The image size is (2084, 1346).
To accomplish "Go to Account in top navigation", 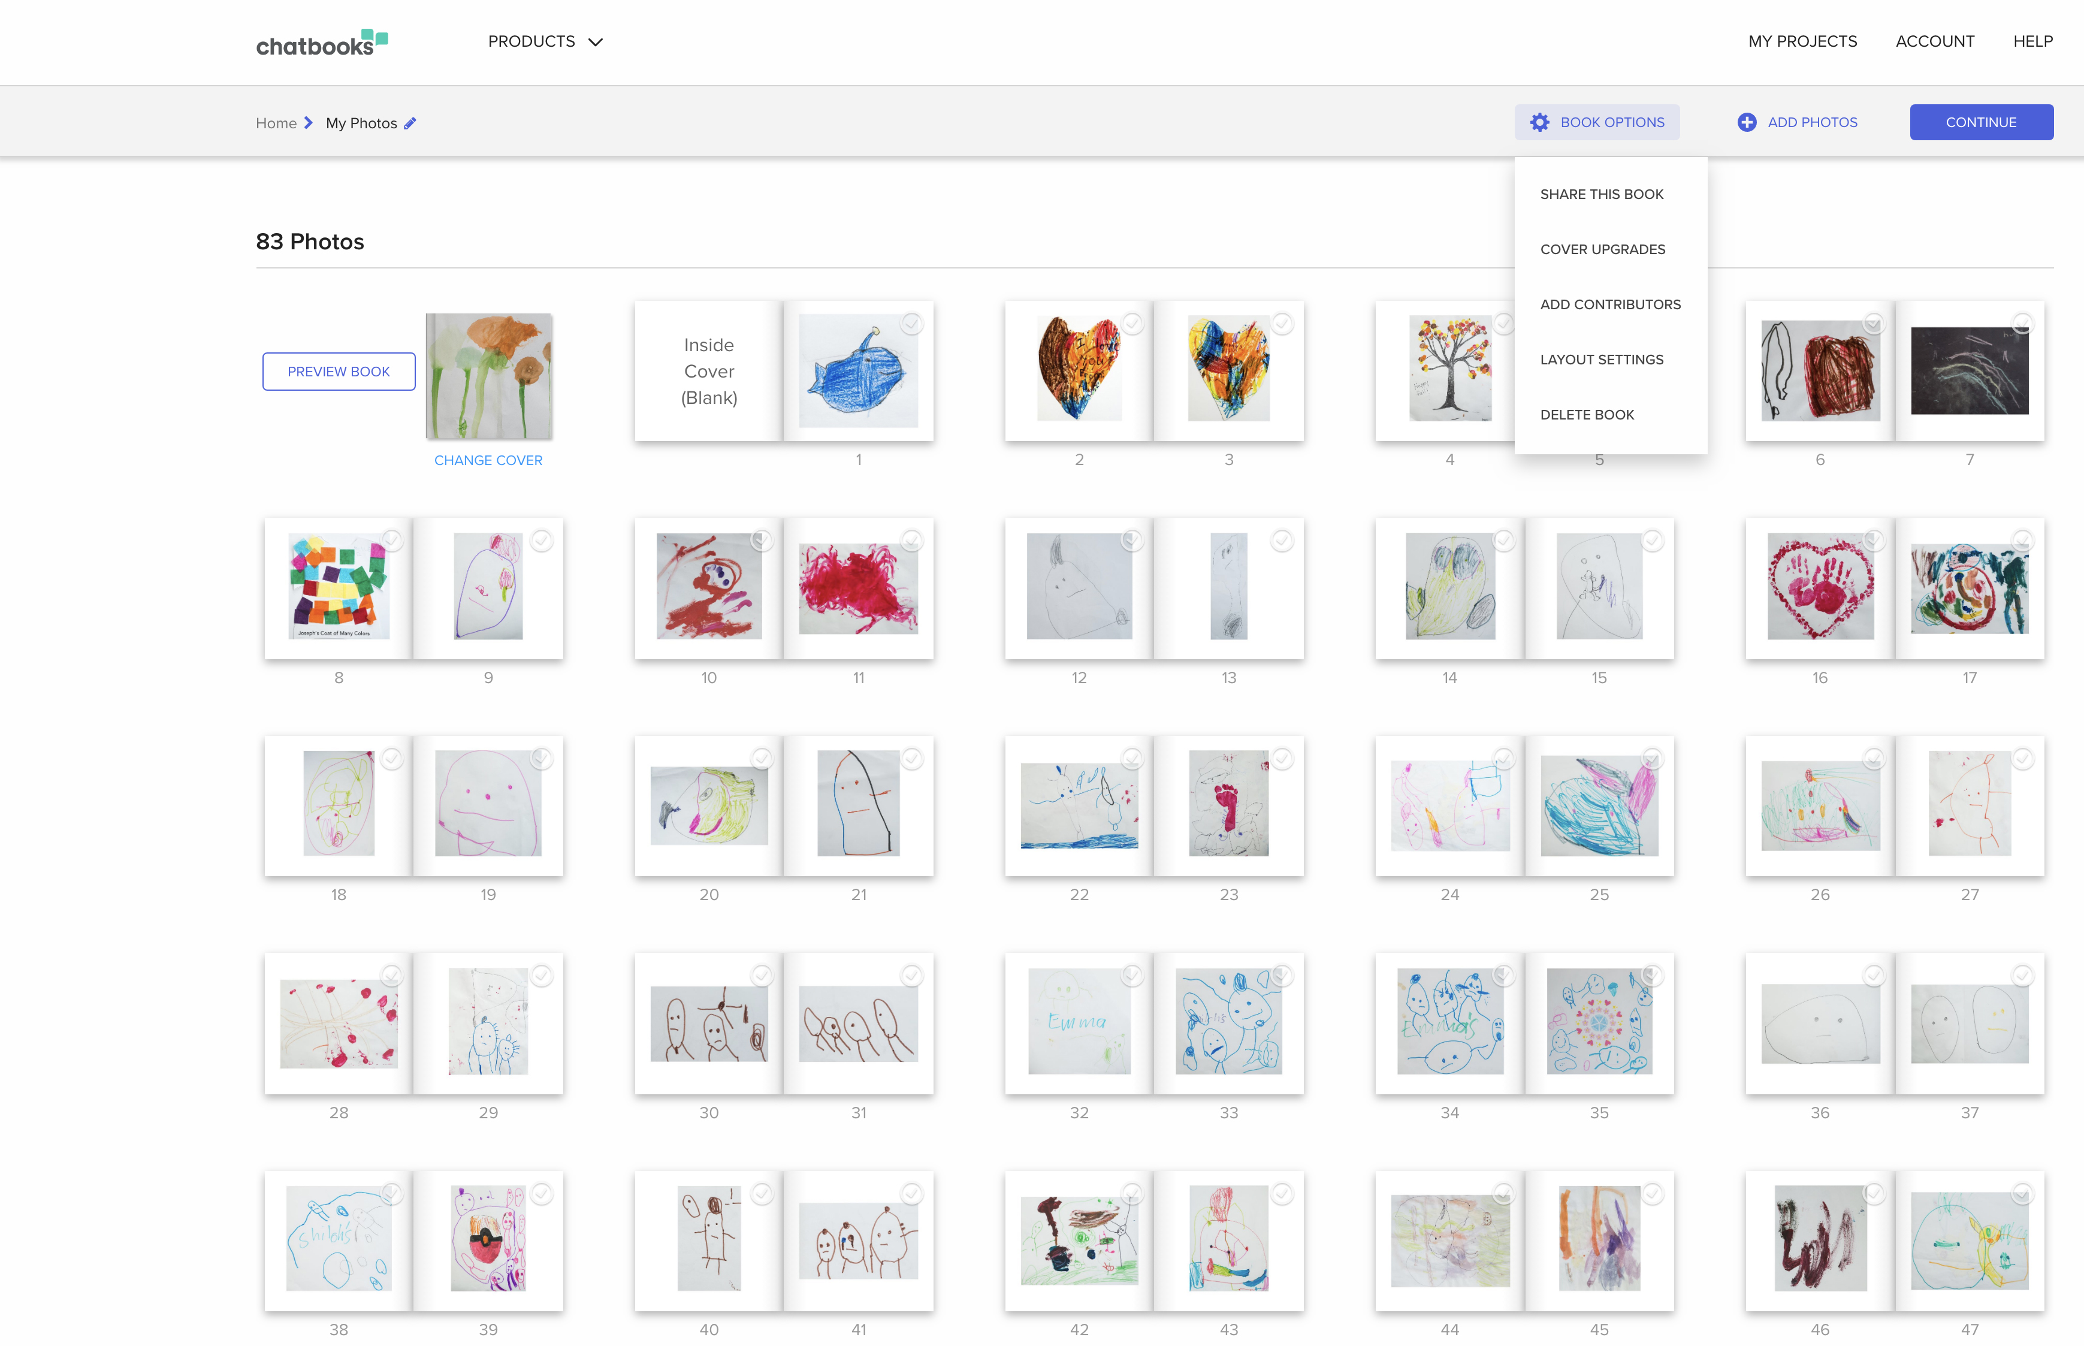I will [1935, 41].
